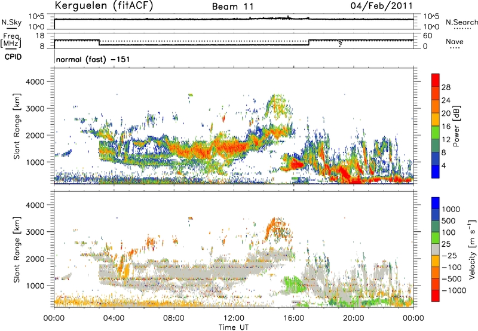Click the blue top segment of Velocity color bar
This screenshot has width=478, height=331.
pos(436,203)
